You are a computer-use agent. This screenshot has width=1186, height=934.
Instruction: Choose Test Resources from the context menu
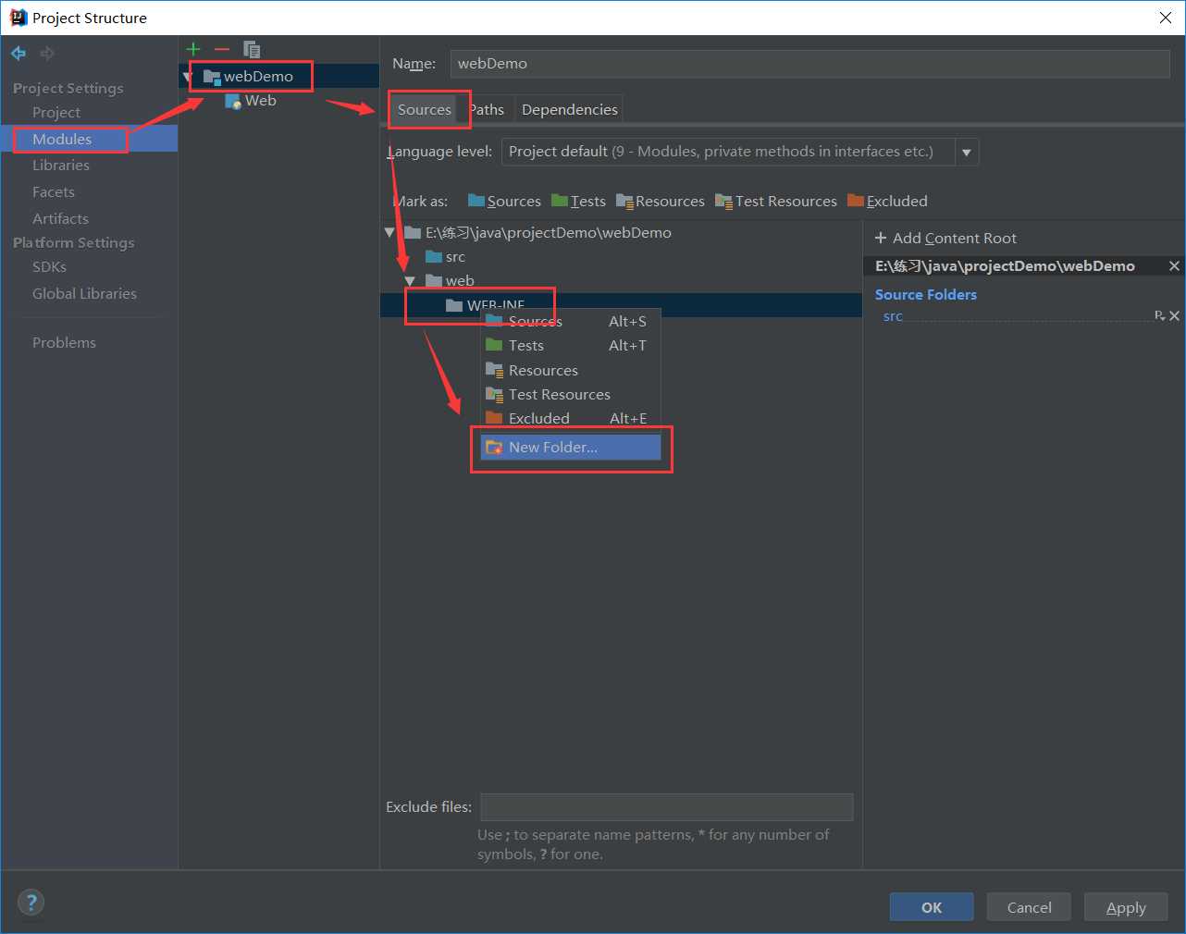pyautogui.click(x=570, y=394)
